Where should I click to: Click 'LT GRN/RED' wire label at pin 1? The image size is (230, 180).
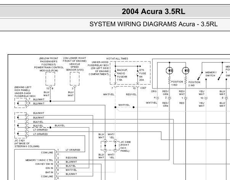(x=73, y=150)
